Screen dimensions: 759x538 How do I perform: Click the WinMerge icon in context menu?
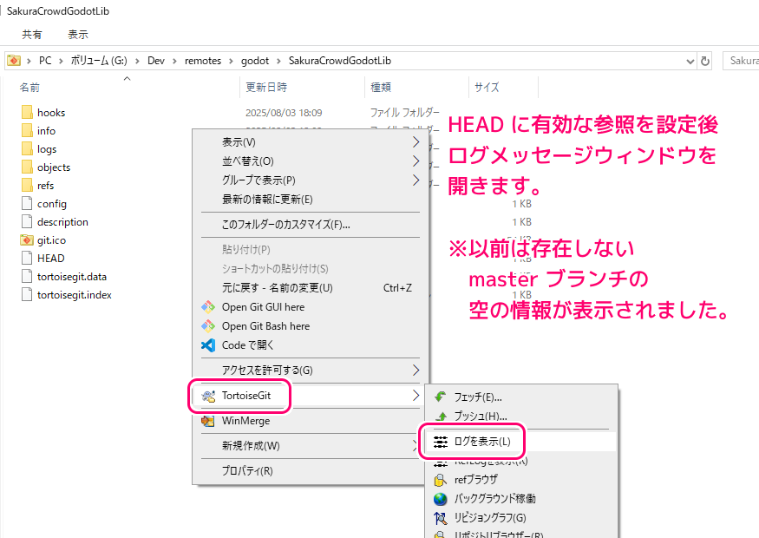(x=208, y=421)
